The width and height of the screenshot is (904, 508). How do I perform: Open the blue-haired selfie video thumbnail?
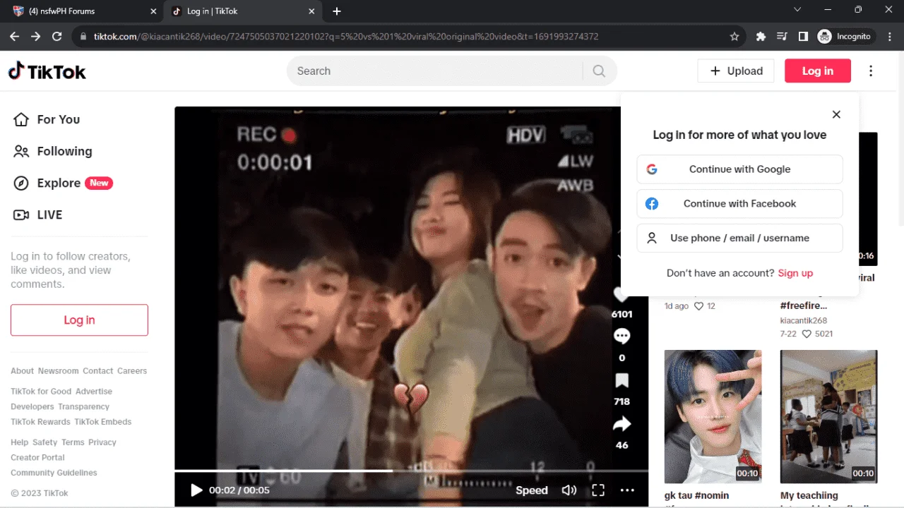(x=713, y=416)
